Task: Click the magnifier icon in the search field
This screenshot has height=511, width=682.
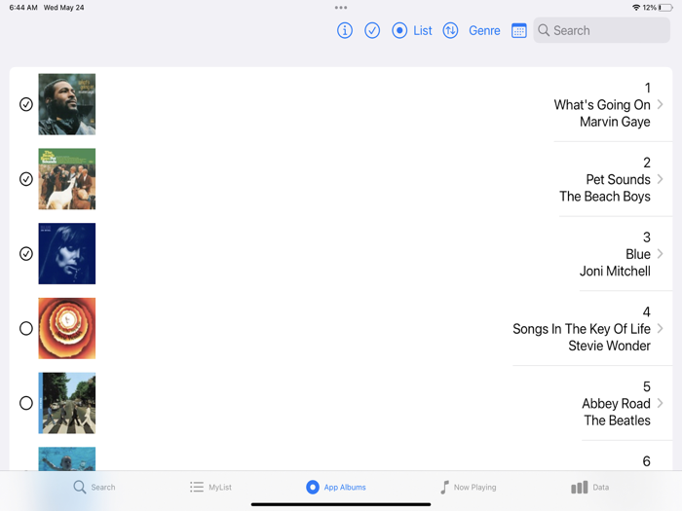Action: (544, 30)
